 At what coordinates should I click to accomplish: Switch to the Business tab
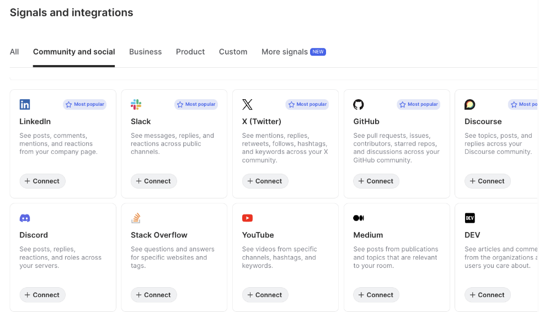146,52
